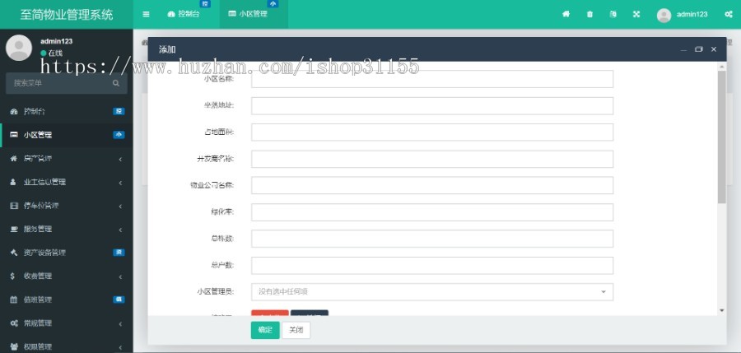Click the user icon for 业主信息管理
The image size is (741, 353).
point(13,182)
